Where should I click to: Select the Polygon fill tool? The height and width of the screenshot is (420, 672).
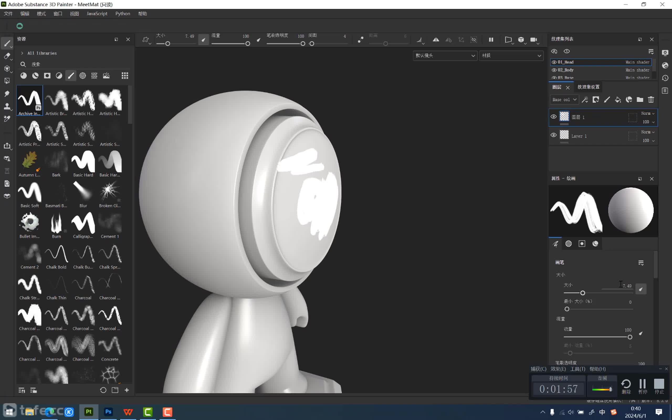[x=7, y=81]
